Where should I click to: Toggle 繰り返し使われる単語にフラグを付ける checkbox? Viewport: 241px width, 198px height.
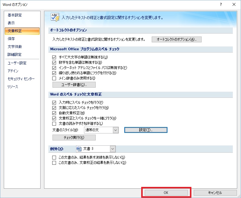click(54, 73)
